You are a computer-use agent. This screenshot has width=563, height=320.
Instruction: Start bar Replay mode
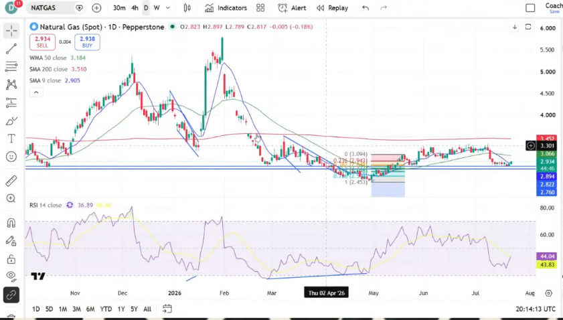tap(332, 8)
